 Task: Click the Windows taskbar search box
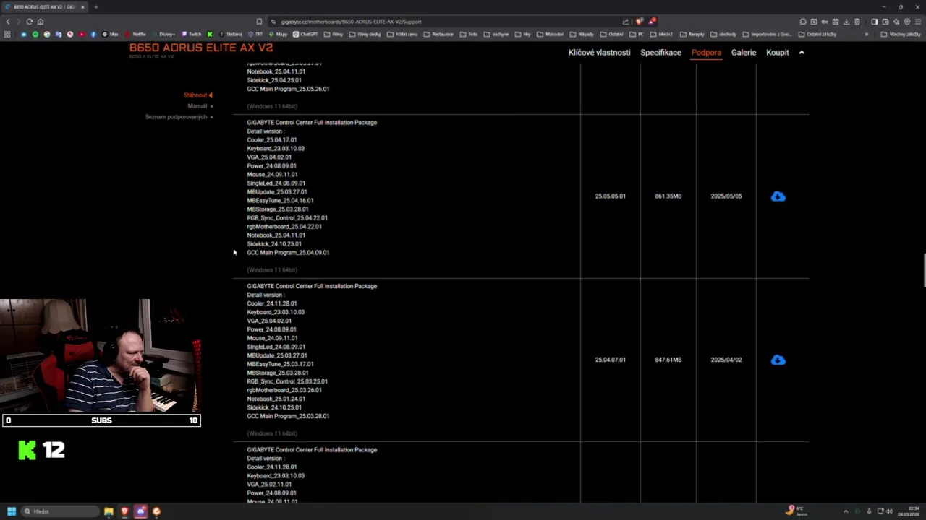coord(59,511)
